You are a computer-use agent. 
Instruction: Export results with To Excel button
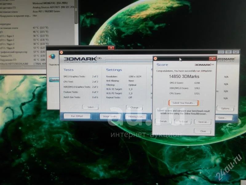[183, 121]
